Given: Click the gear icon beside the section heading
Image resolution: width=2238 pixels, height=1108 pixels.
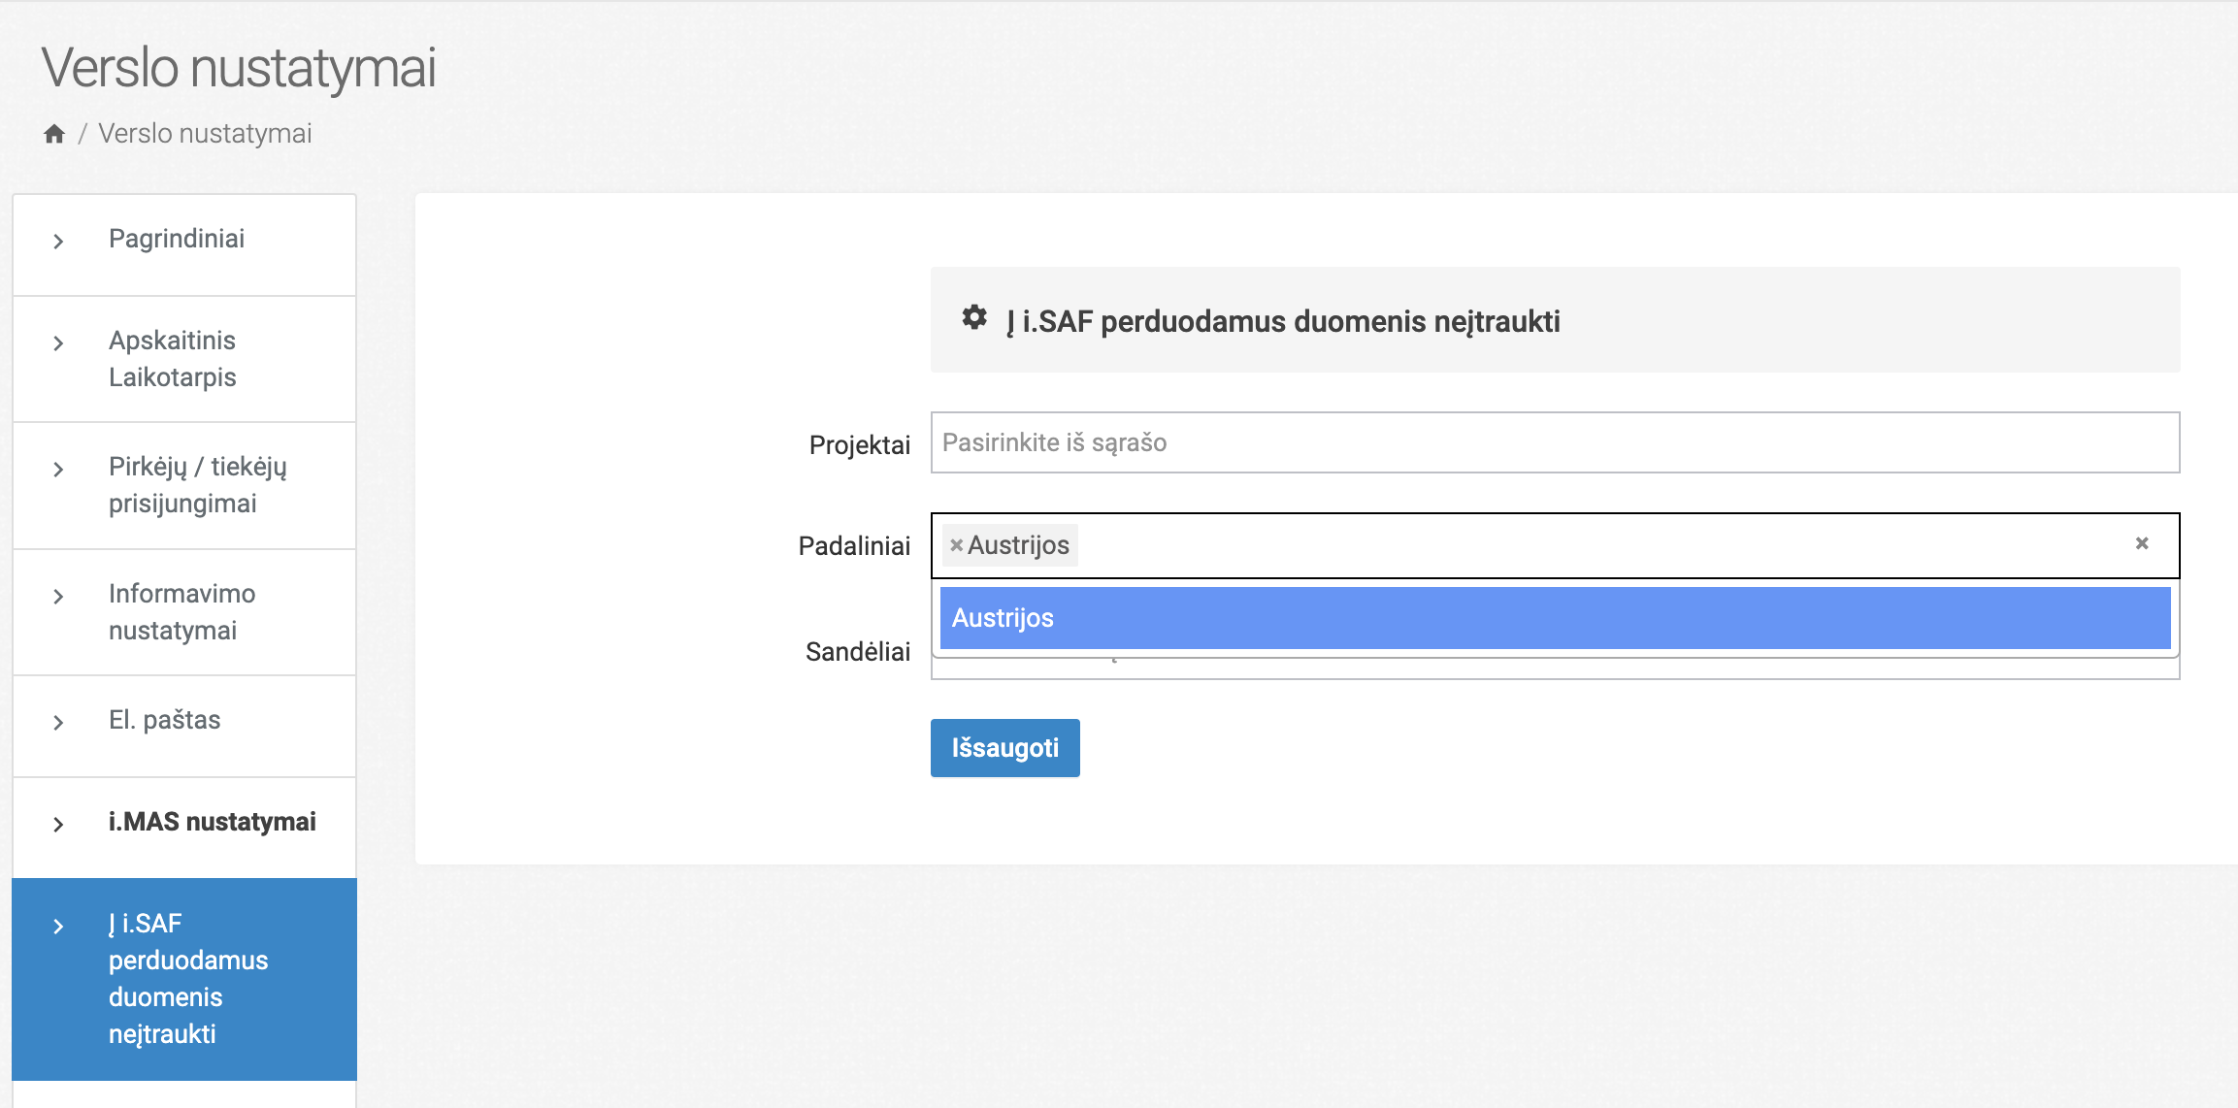Looking at the screenshot, I should (974, 318).
